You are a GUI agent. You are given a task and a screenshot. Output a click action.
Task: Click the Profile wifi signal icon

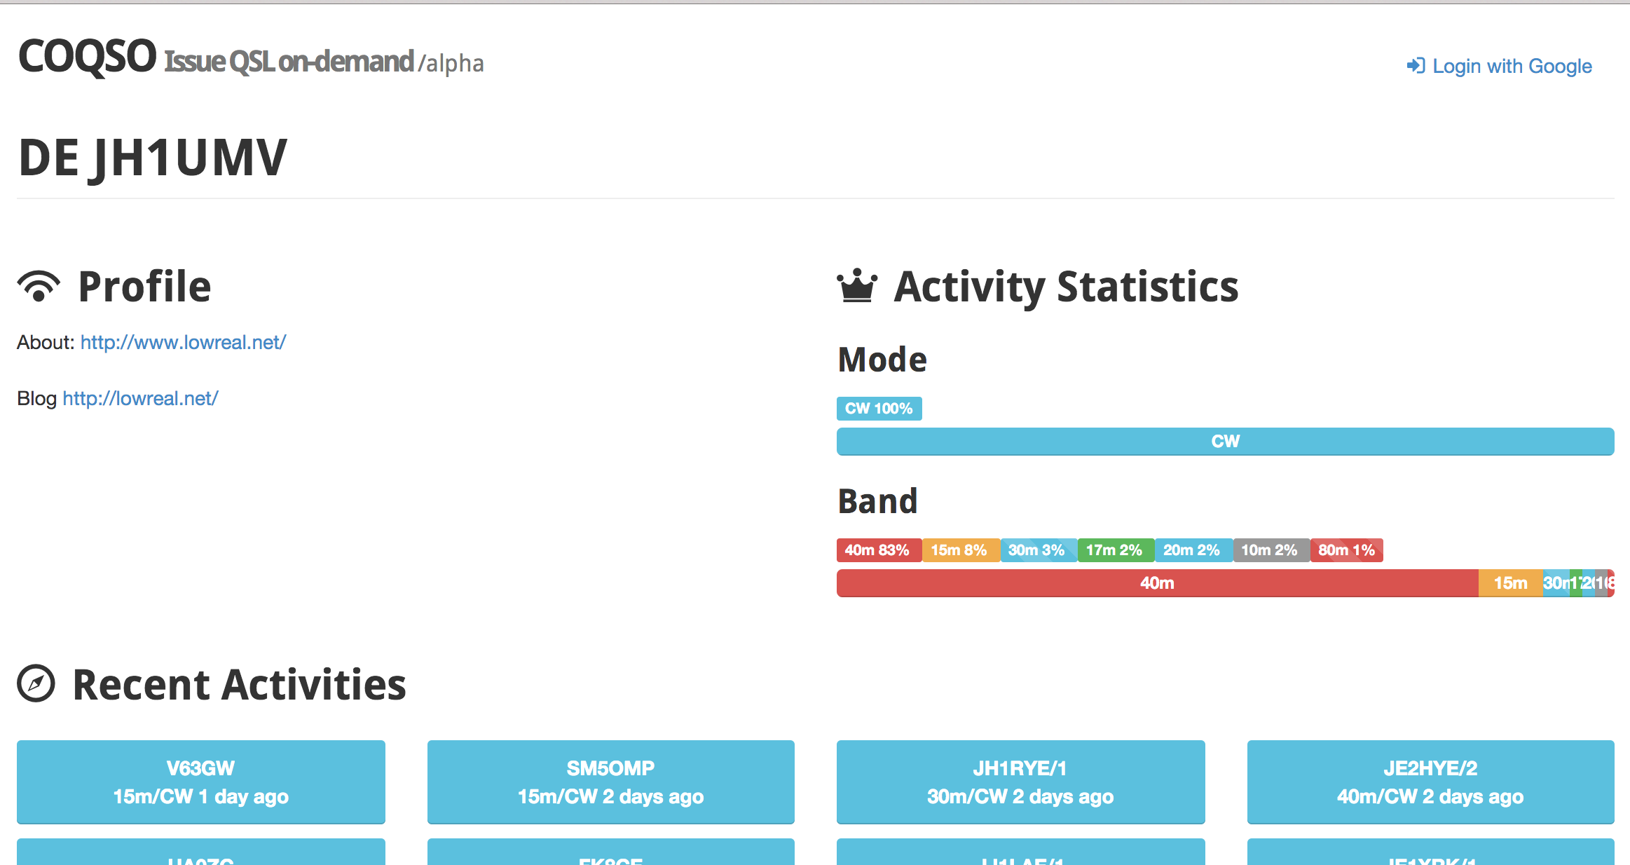[x=39, y=286]
